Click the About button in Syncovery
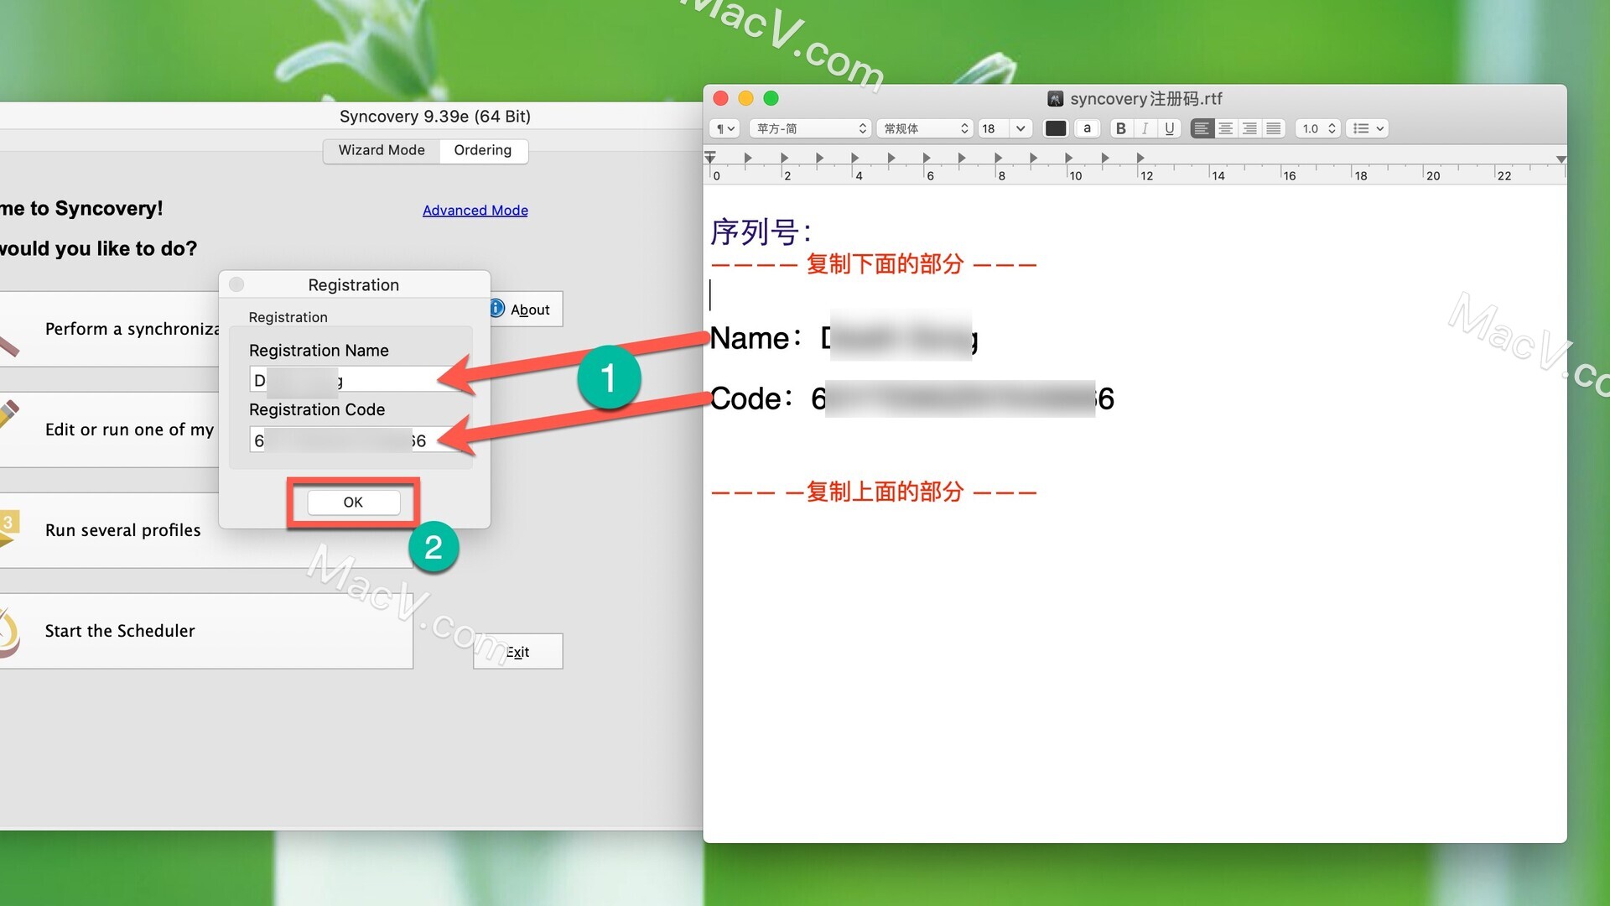This screenshot has height=906, width=1610. (x=526, y=310)
